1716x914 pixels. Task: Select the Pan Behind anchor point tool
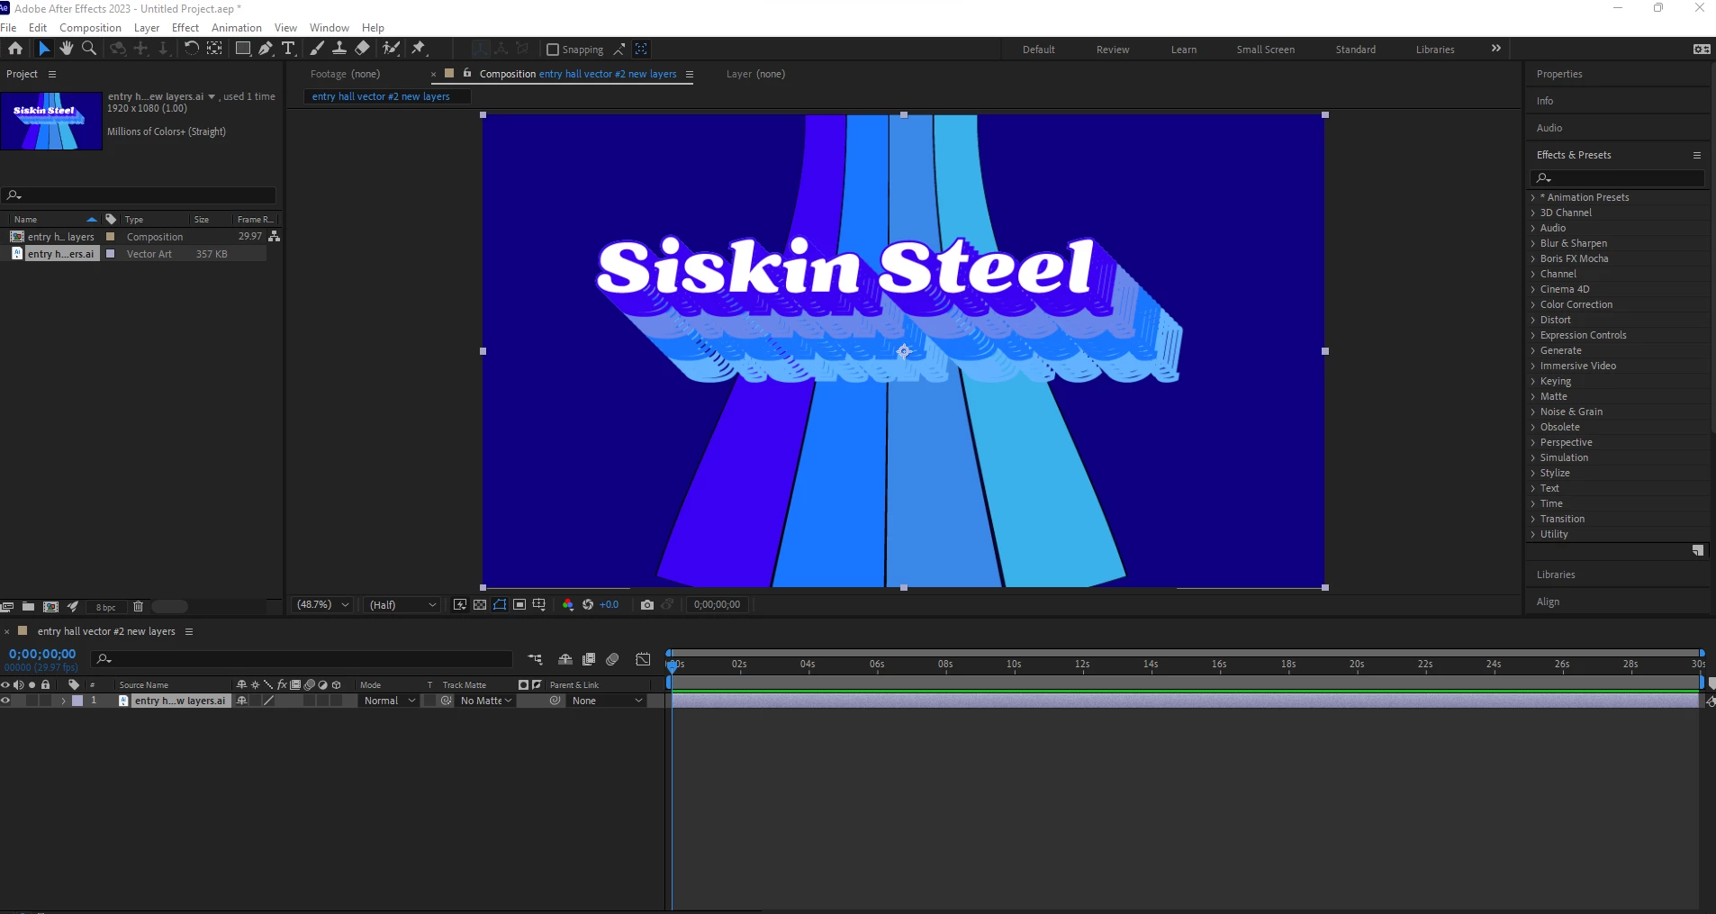point(214,49)
